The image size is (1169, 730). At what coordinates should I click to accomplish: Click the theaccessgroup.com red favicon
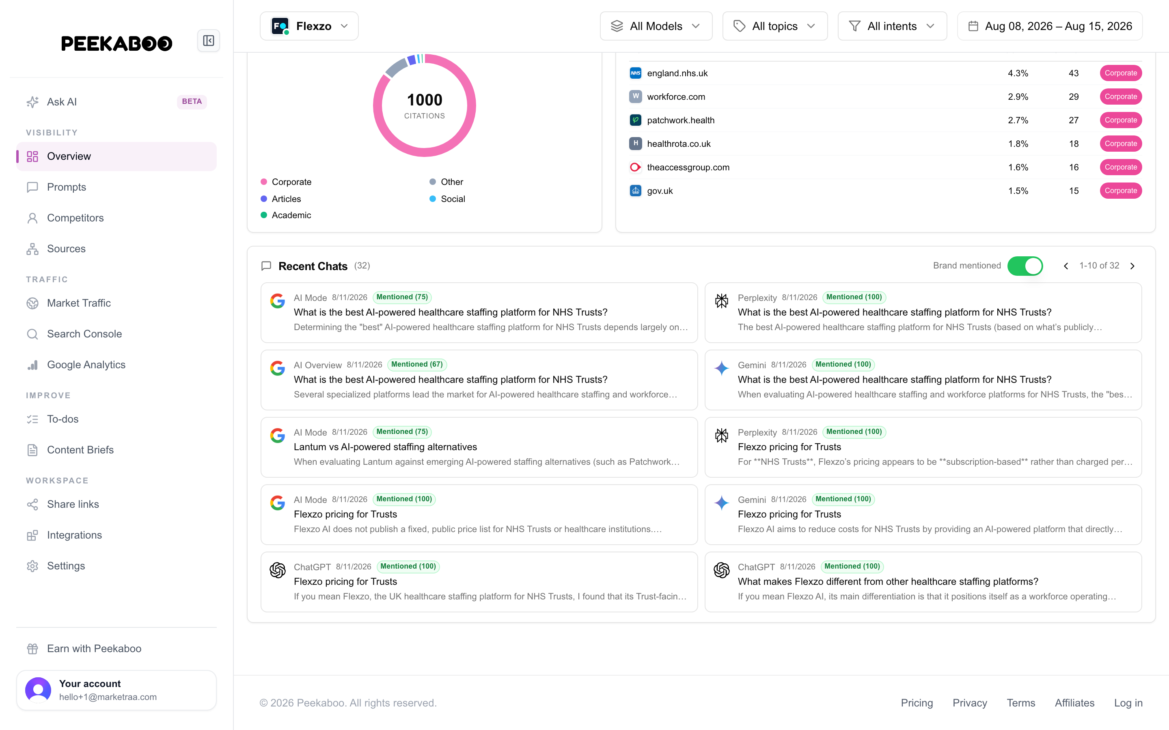[635, 167]
